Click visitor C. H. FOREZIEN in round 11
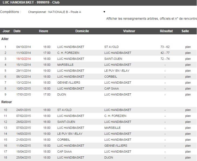 click(115, 116)
